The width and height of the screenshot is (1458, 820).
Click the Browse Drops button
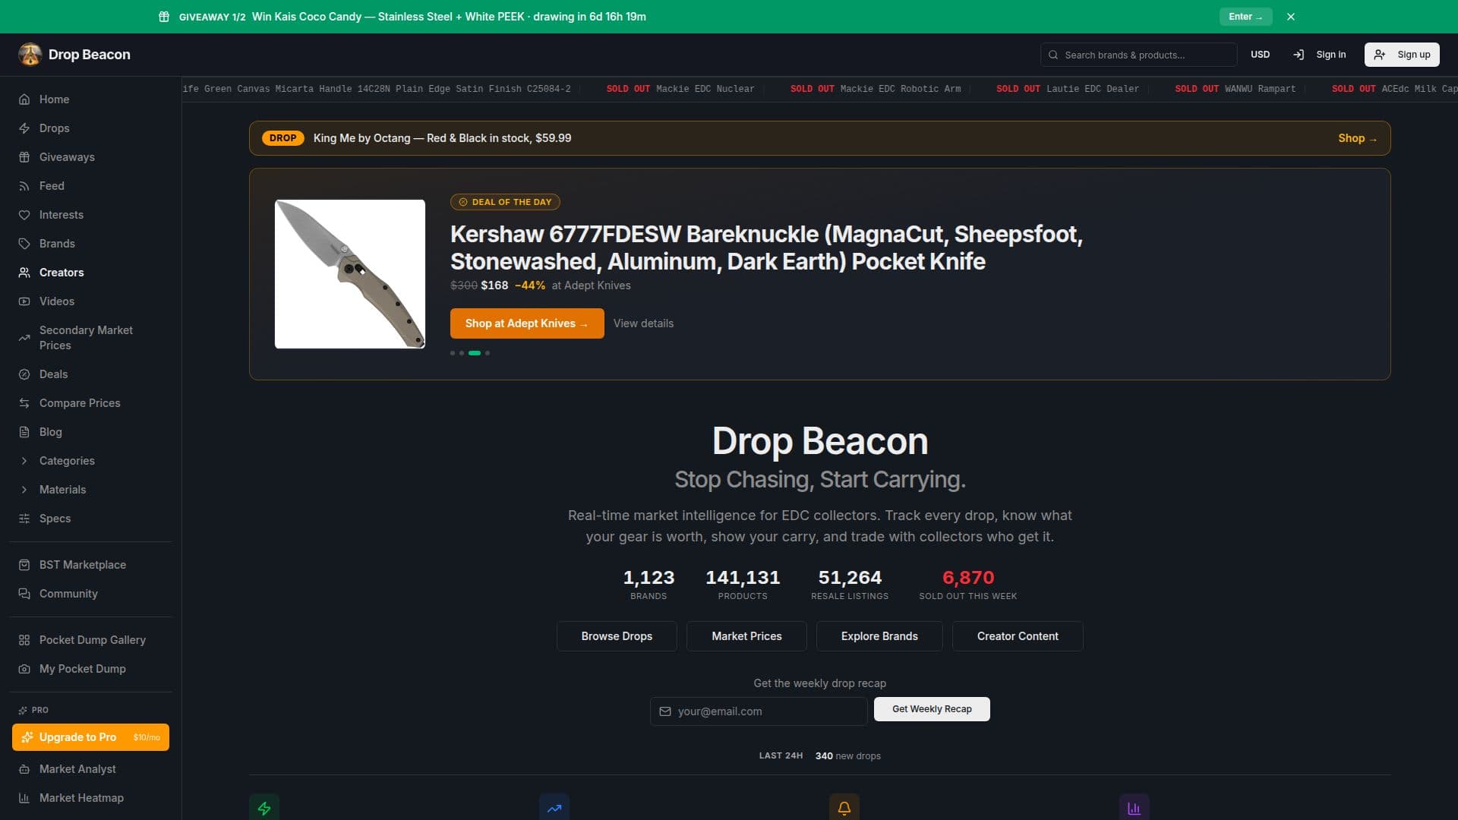pyautogui.click(x=617, y=636)
